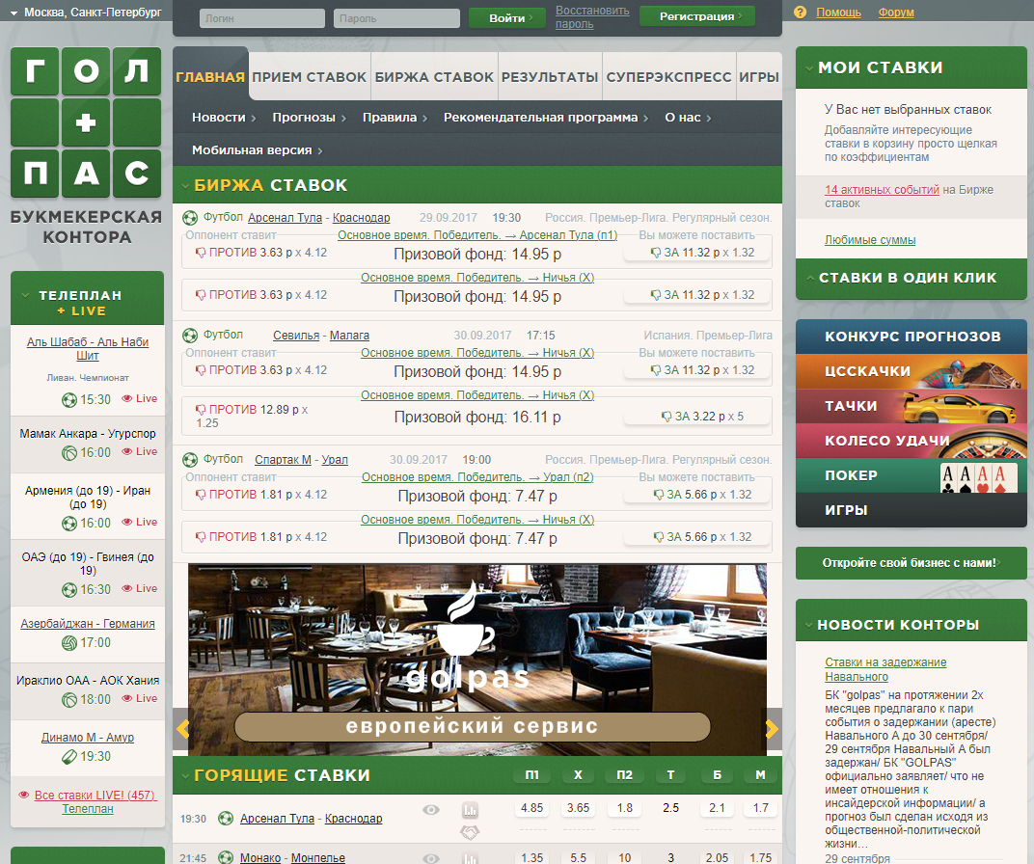Click Live eye icon for Мамак Анкара - Угурспор

tap(127, 451)
